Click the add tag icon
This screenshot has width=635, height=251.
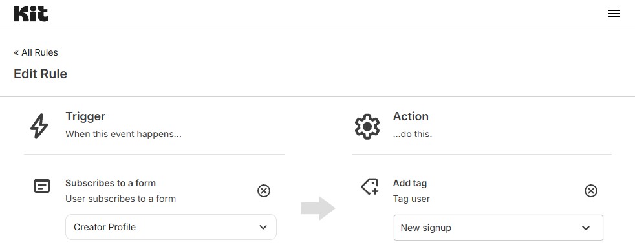tap(370, 186)
